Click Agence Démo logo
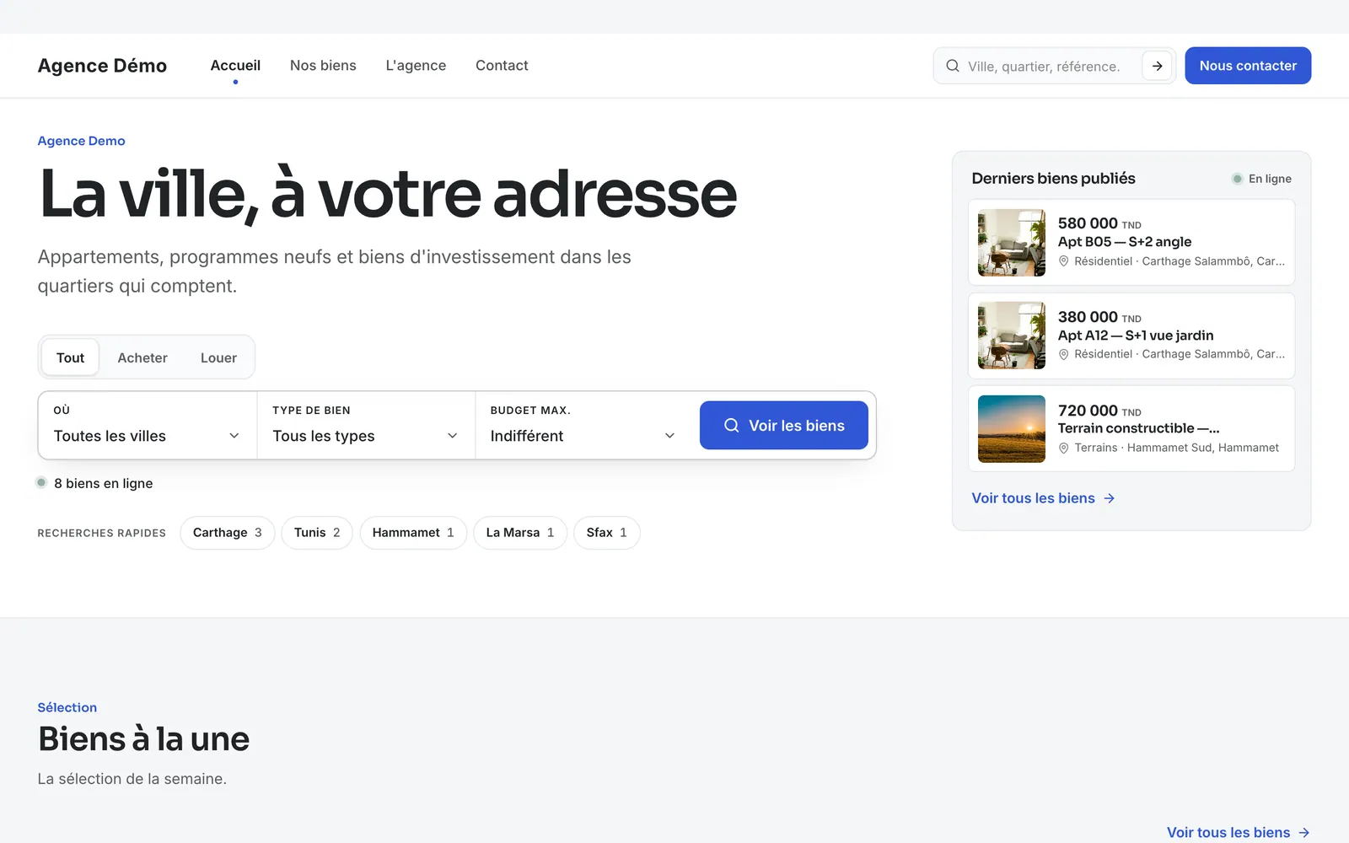This screenshot has width=1349, height=843. [102, 66]
